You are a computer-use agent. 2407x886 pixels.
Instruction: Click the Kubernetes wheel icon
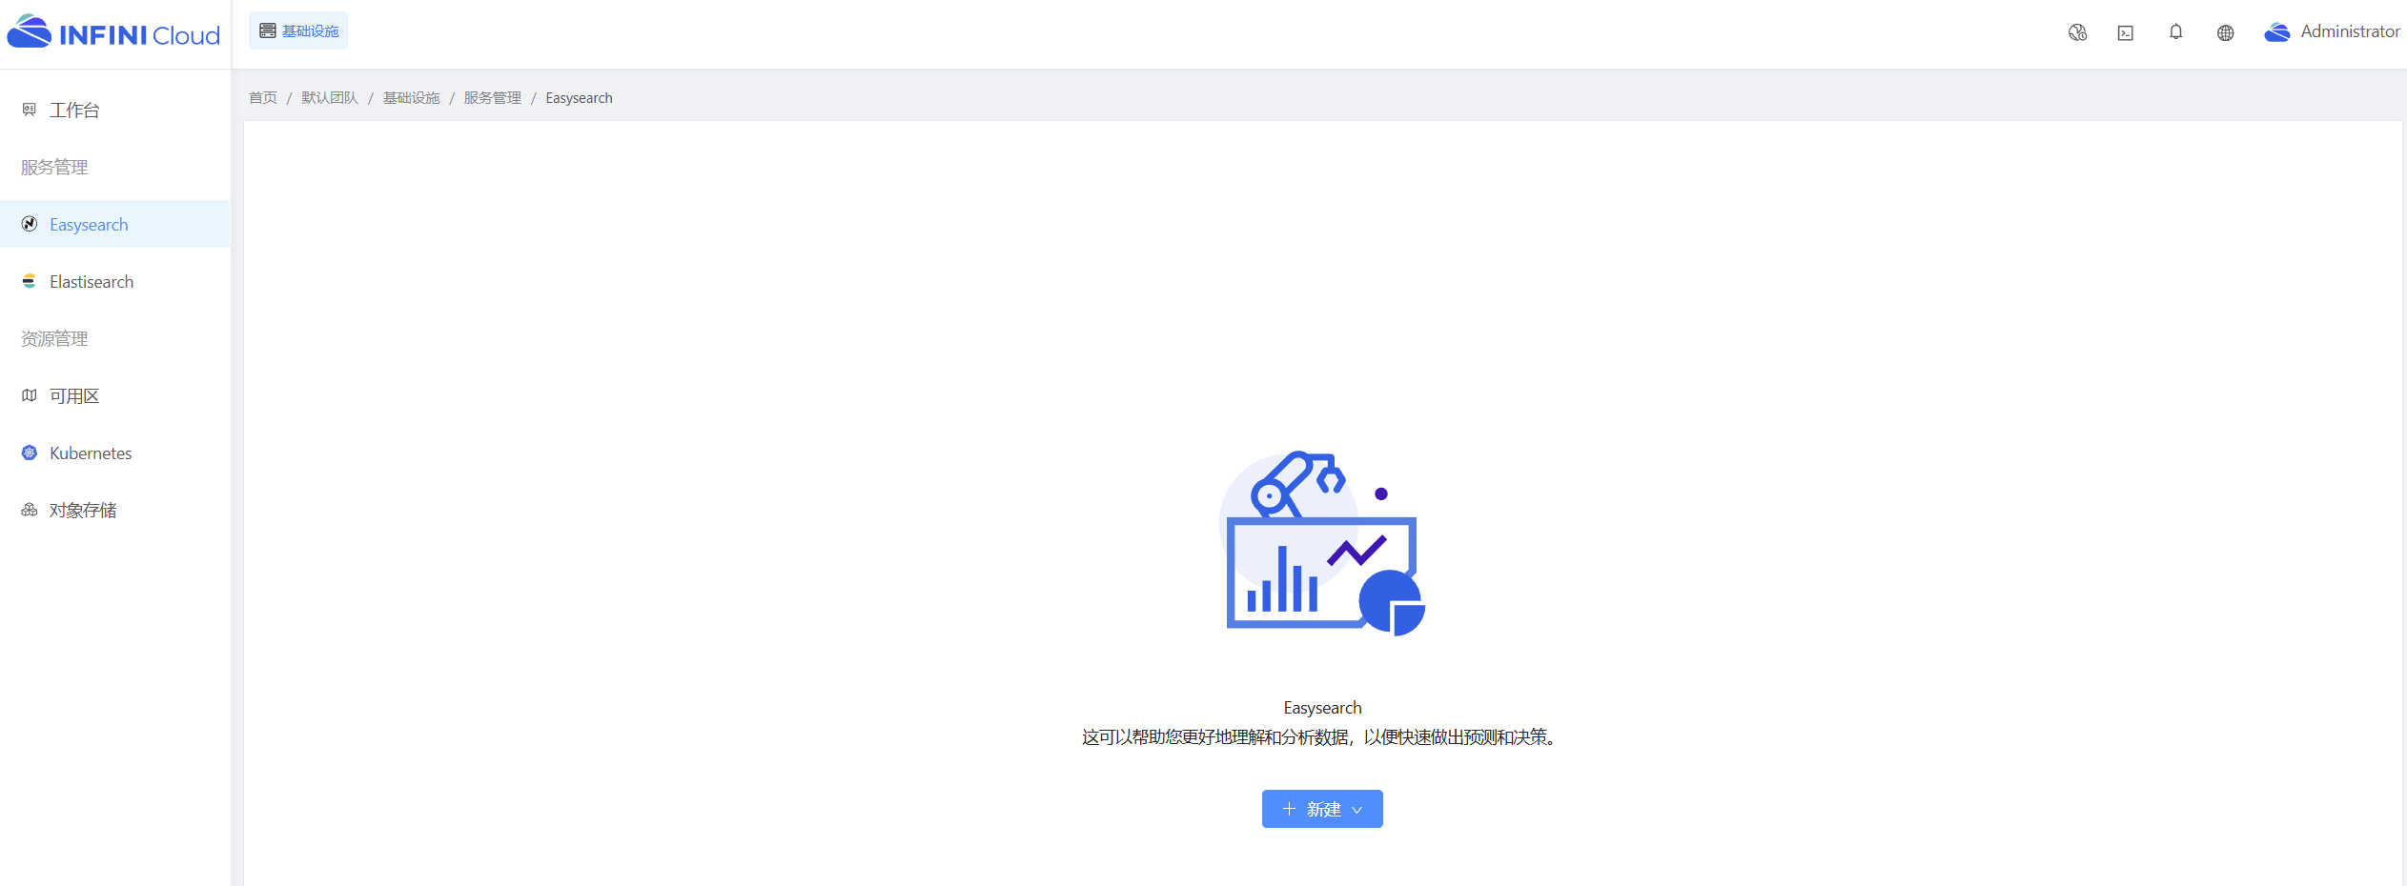[x=30, y=453]
